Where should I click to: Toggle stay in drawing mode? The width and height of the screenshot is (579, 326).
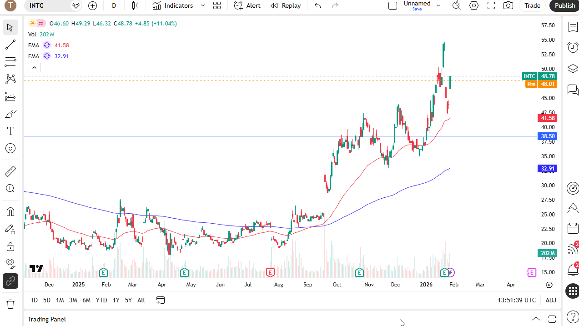click(10, 229)
